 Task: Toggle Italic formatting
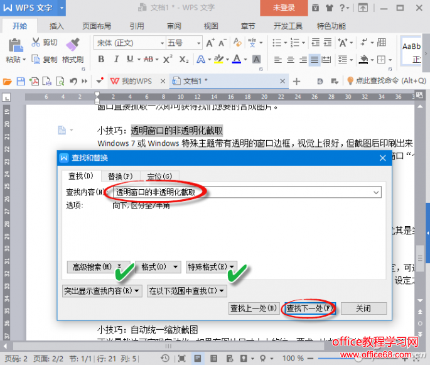(116, 59)
